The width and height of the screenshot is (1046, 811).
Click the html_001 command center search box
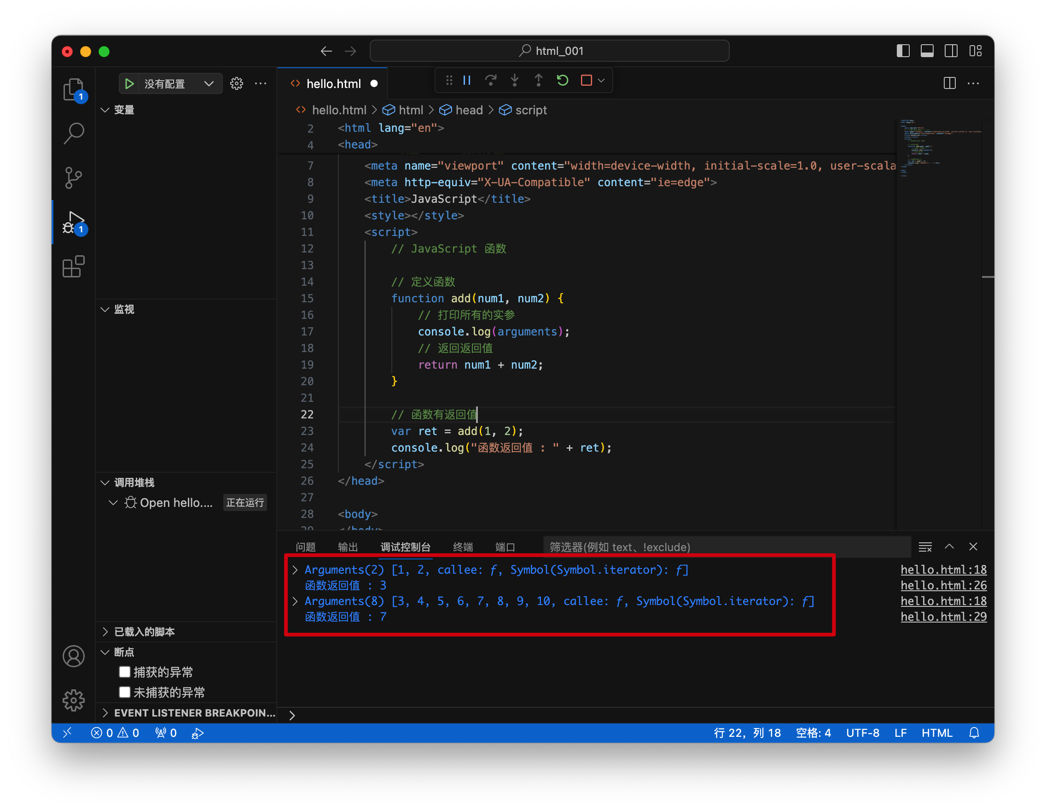(549, 51)
